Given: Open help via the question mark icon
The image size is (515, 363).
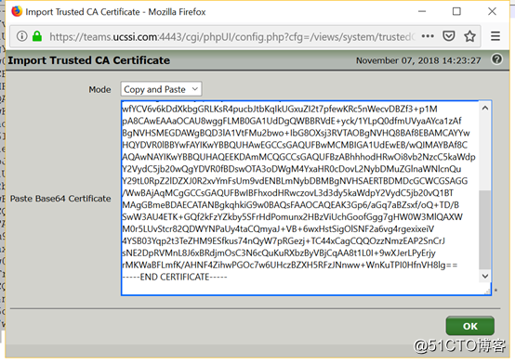Looking at the screenshot, I should (497, 59).
